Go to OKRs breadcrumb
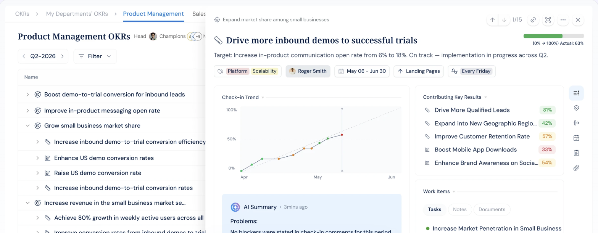 [x=22, y=14]
